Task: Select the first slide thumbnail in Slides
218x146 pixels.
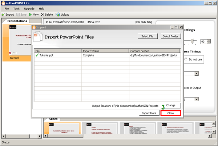Action: click(x=62, y=128)
